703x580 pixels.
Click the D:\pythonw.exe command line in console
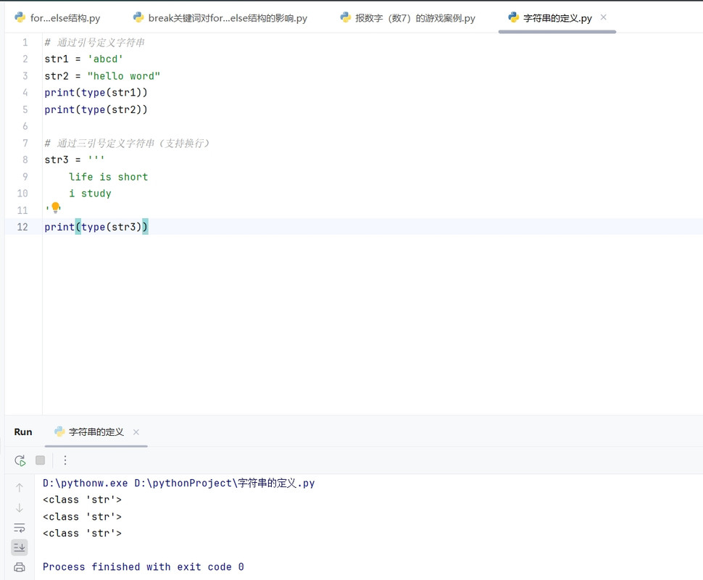click(x=178, y=483)
